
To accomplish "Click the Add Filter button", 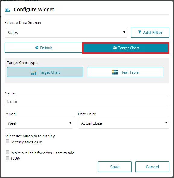I will [x=150, y=32].
